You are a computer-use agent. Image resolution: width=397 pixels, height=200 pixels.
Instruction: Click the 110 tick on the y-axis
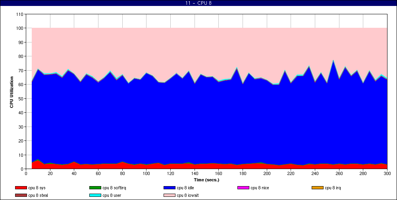click(x=21, y=14)
